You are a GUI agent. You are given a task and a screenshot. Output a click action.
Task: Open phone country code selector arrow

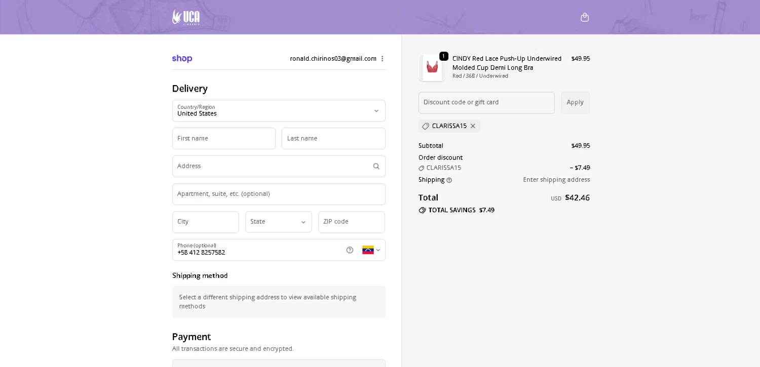click(x=378, y=250)
